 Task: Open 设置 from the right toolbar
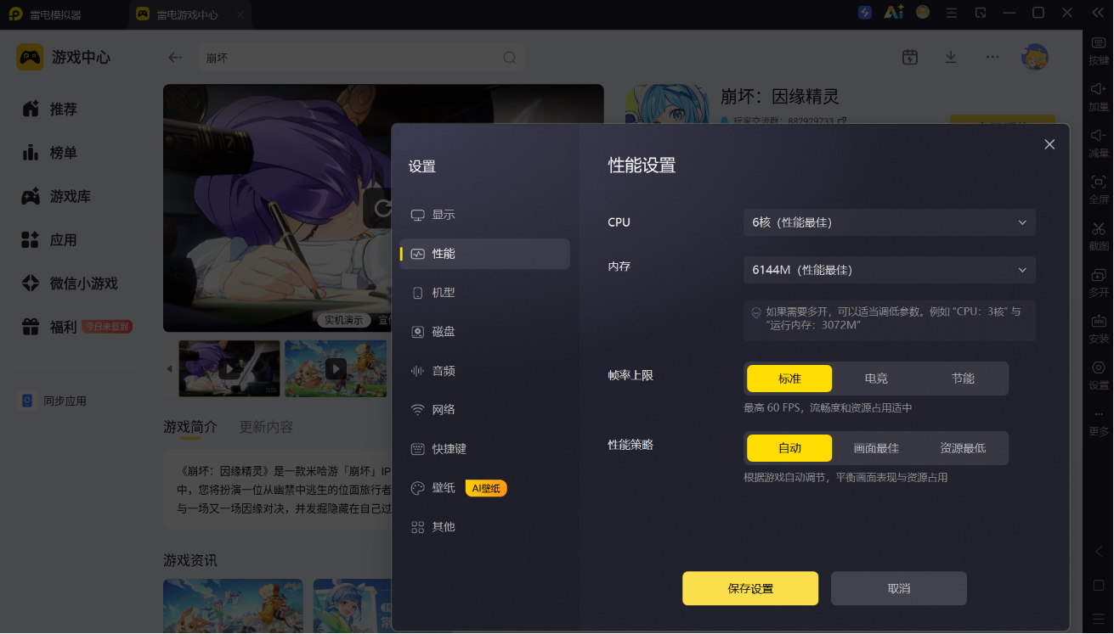[x=1099, y=375]
